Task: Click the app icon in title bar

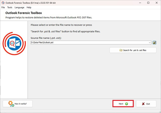Action: pyautogui.click(x=3, y=3)
